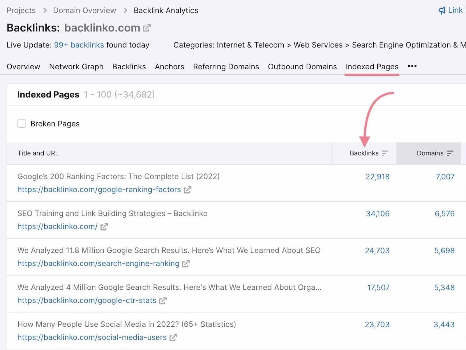Click domains count 6,576
The width and height of the screenshot is (466, 350).
tap(445, 214)
